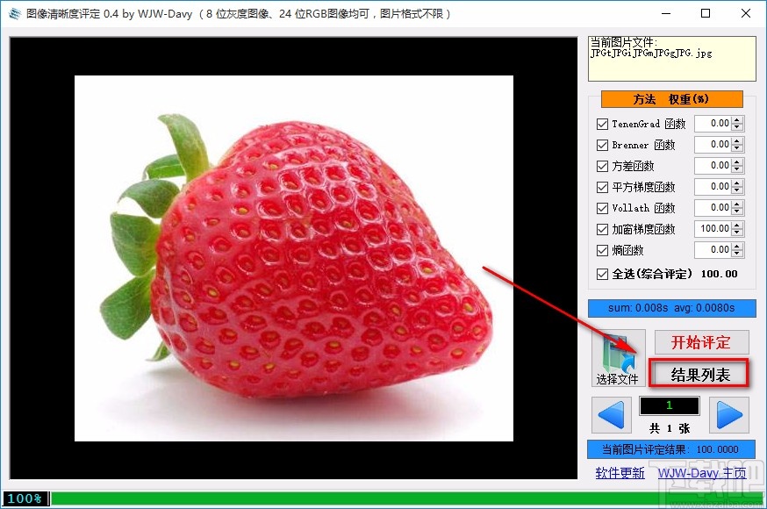Open the 软件更新 link
This screenshot has height=509, width=767.
click(x=620, y=473)
